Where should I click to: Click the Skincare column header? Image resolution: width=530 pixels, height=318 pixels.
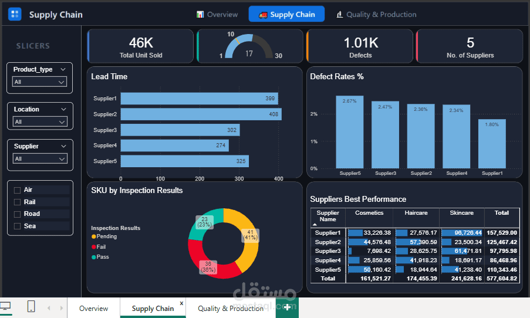click(462, 213)
